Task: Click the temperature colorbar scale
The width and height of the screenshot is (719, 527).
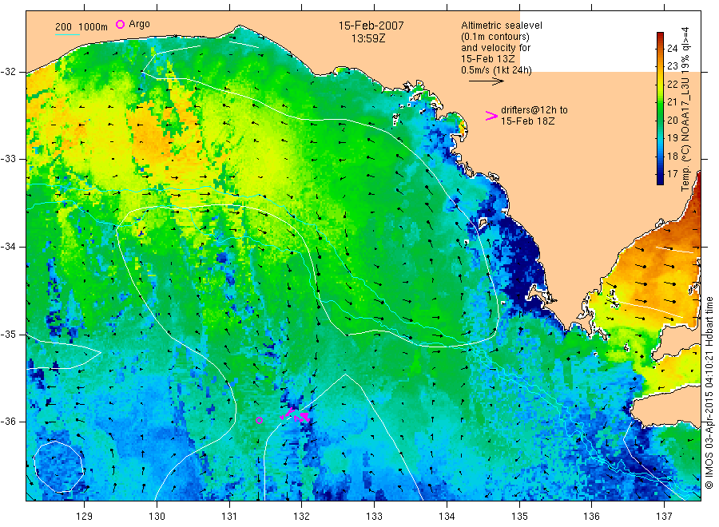Action: click(660, 109)
